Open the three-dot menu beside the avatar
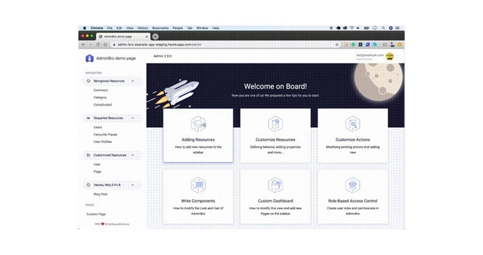Screen dimensions: 483x255 [398, 56]
